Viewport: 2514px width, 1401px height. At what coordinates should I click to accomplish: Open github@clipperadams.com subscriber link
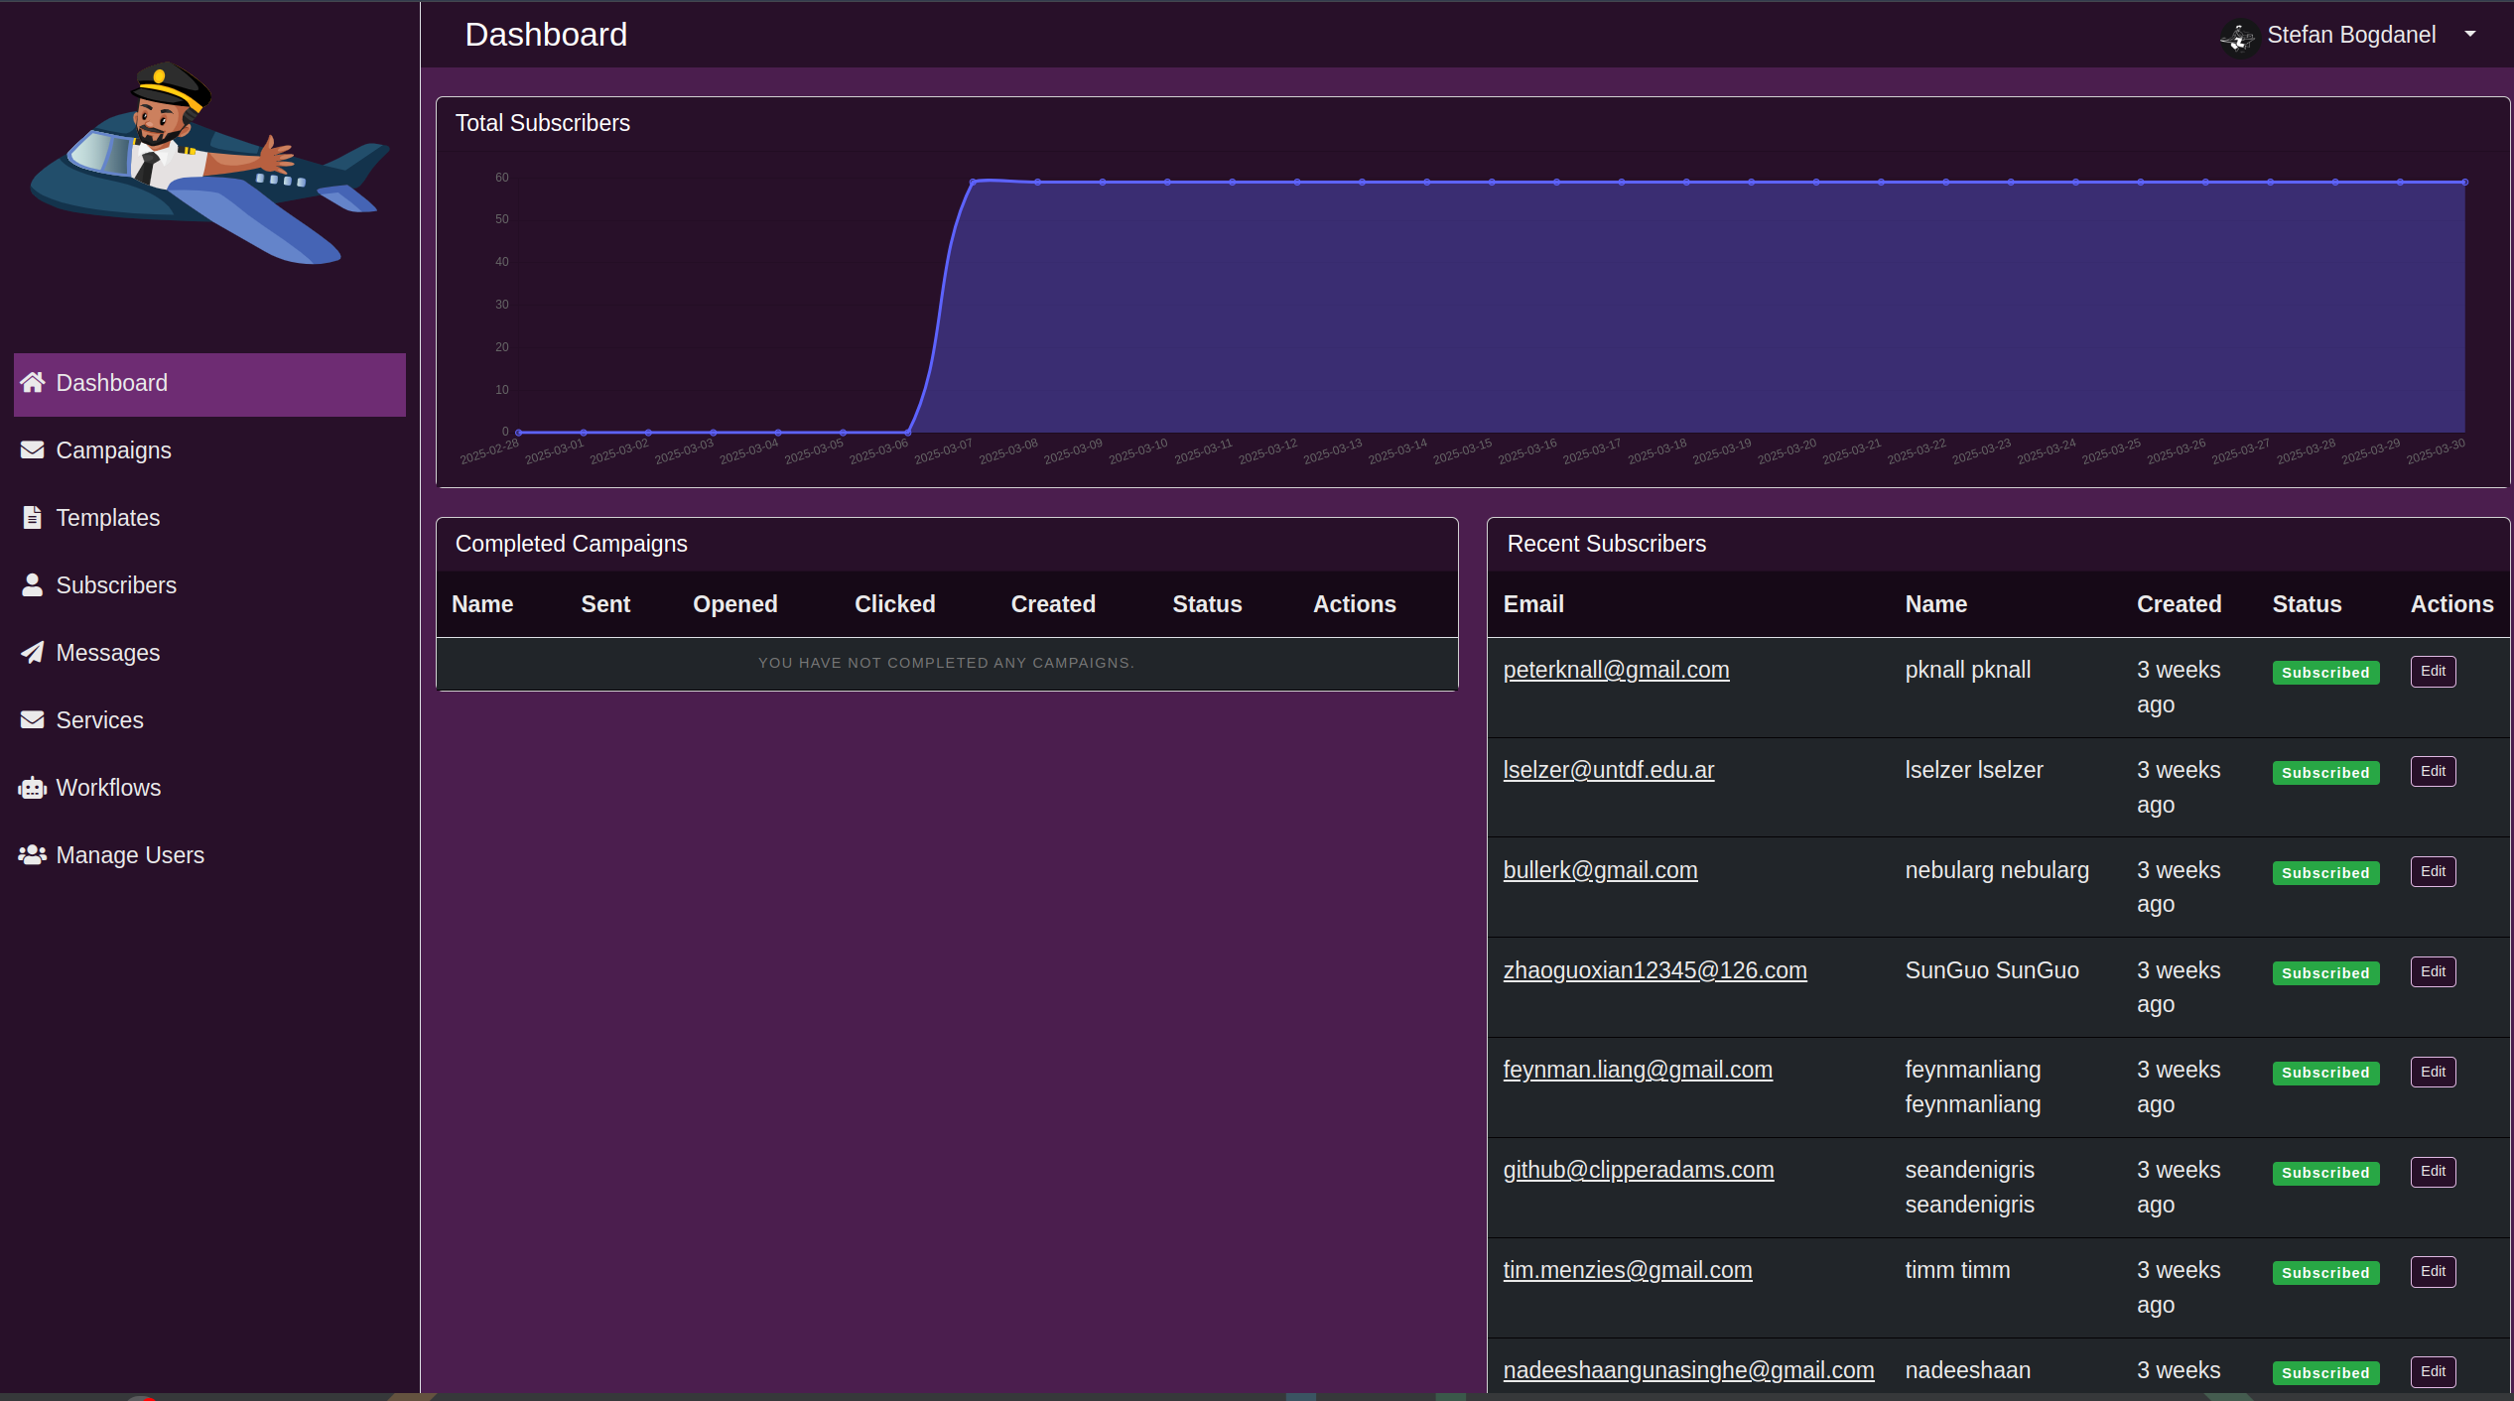(1639, 1171)
